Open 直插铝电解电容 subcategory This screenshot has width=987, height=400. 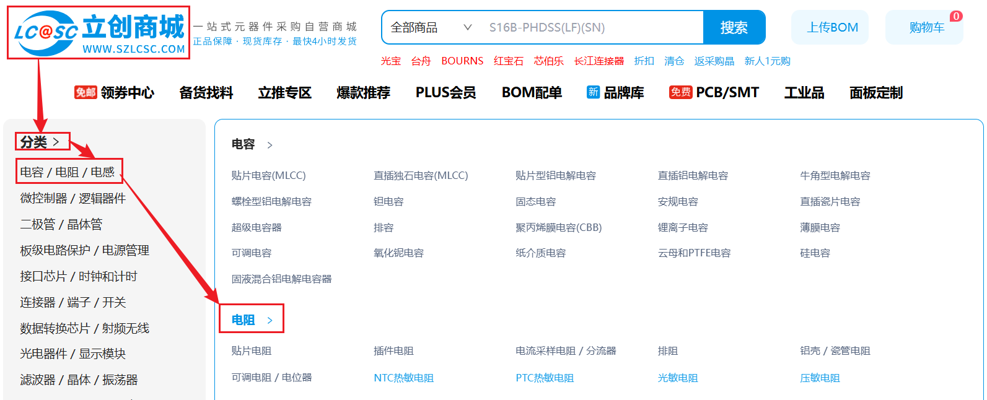pos(693,175)
